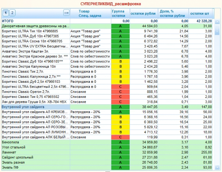Click value 9 741,39 in остатки рубли
This screenshot has width=222, height=172.
(151, 31)
